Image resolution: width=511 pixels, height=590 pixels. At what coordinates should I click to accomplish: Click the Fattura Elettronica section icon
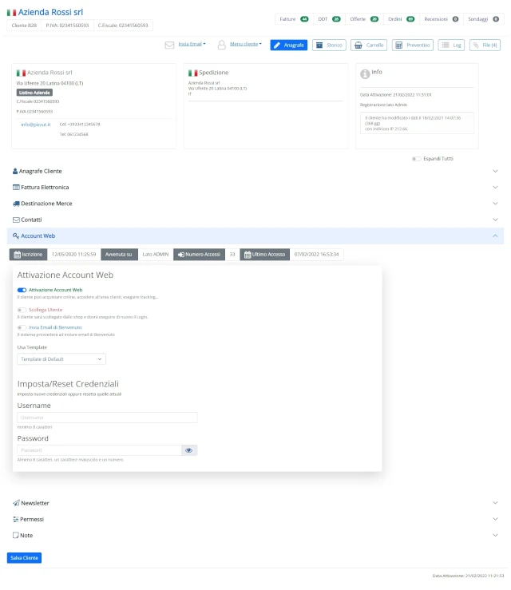16,187
